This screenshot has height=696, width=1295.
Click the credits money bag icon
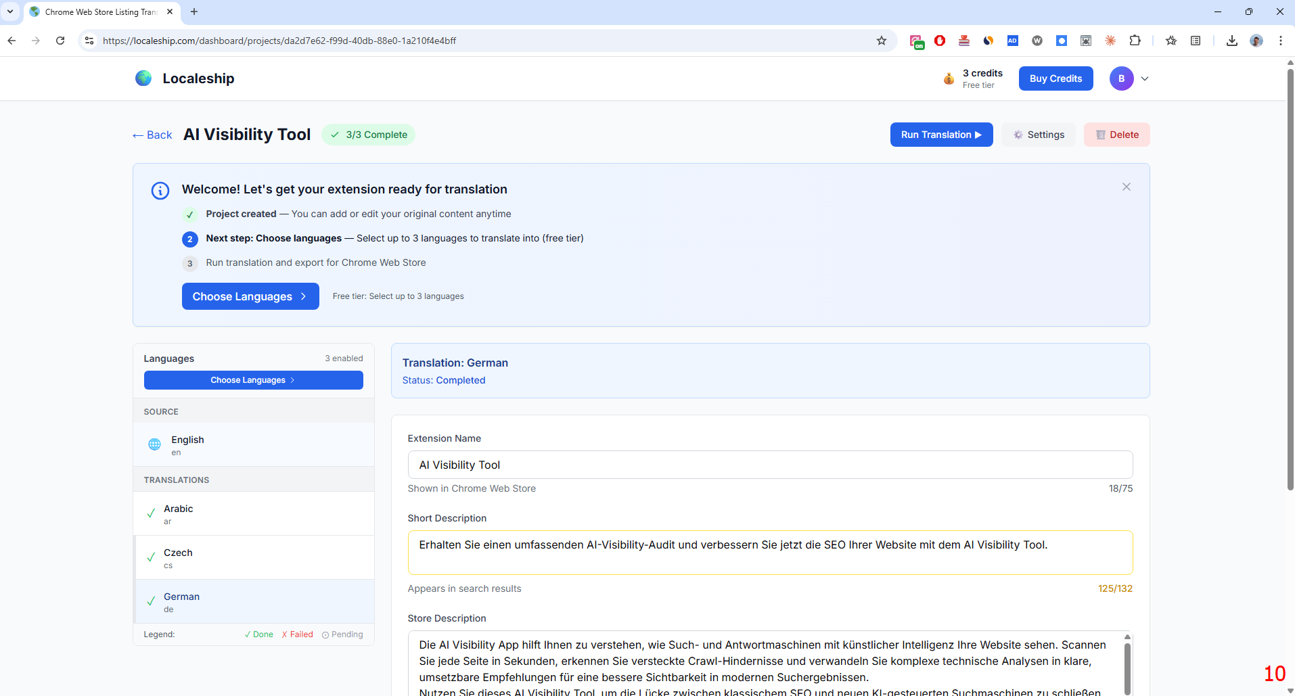949,78
